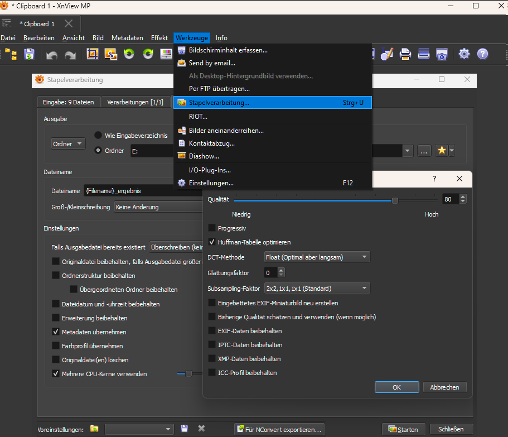The height and width of the screenshot is (437, 508).
Task: Click the Save As floppy icon
Action: 30,54
